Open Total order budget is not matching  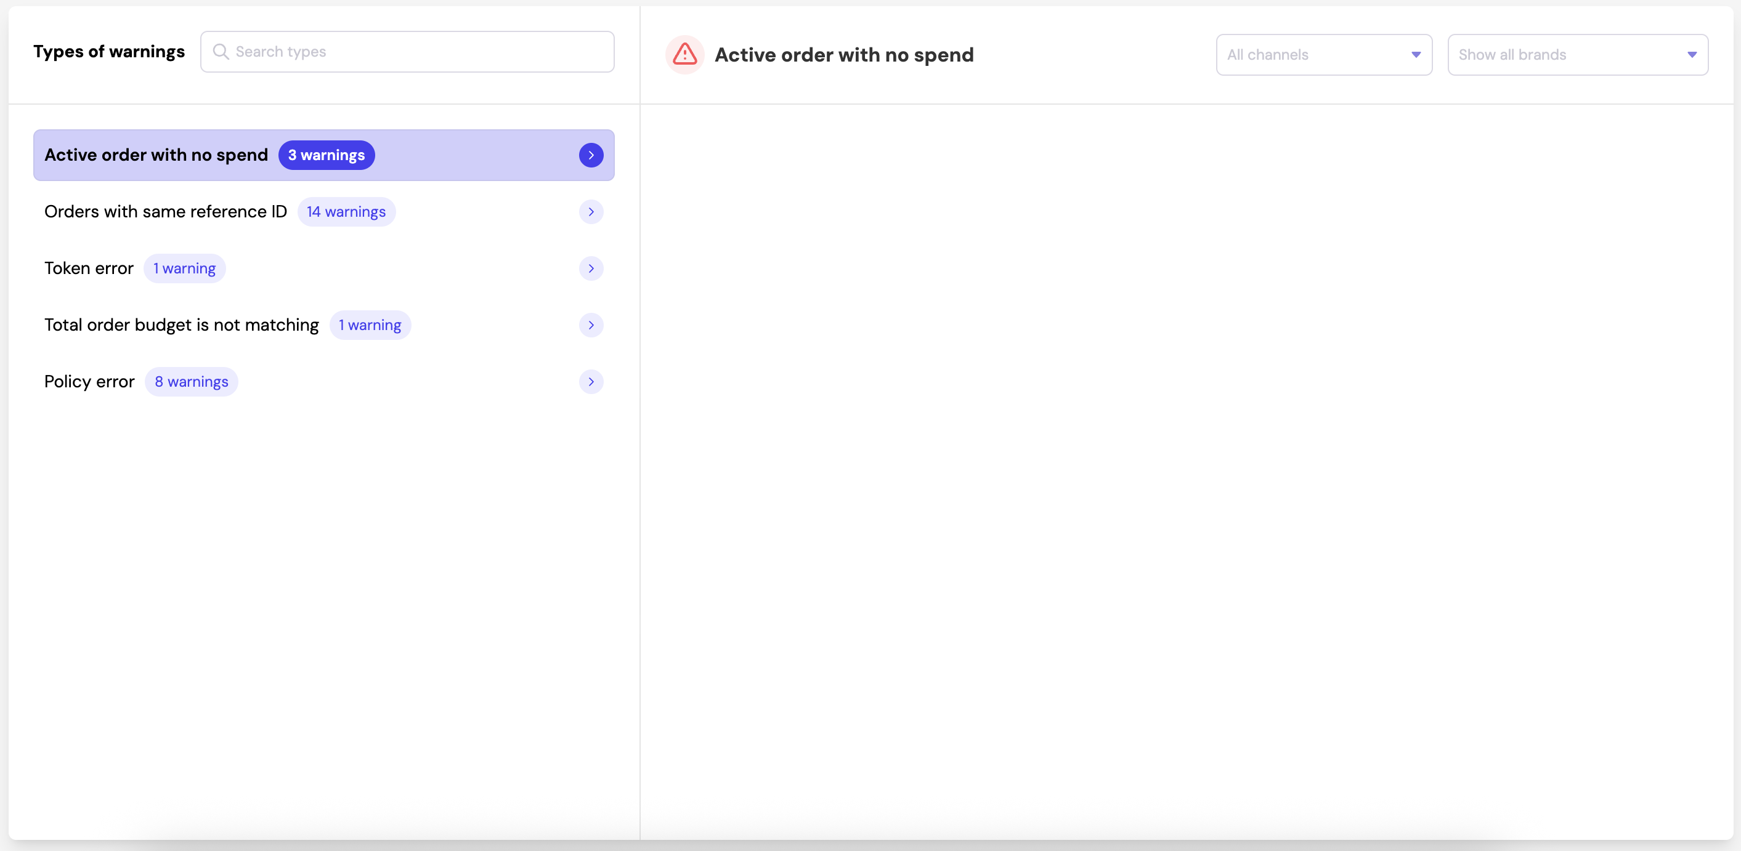click(181, 325)
